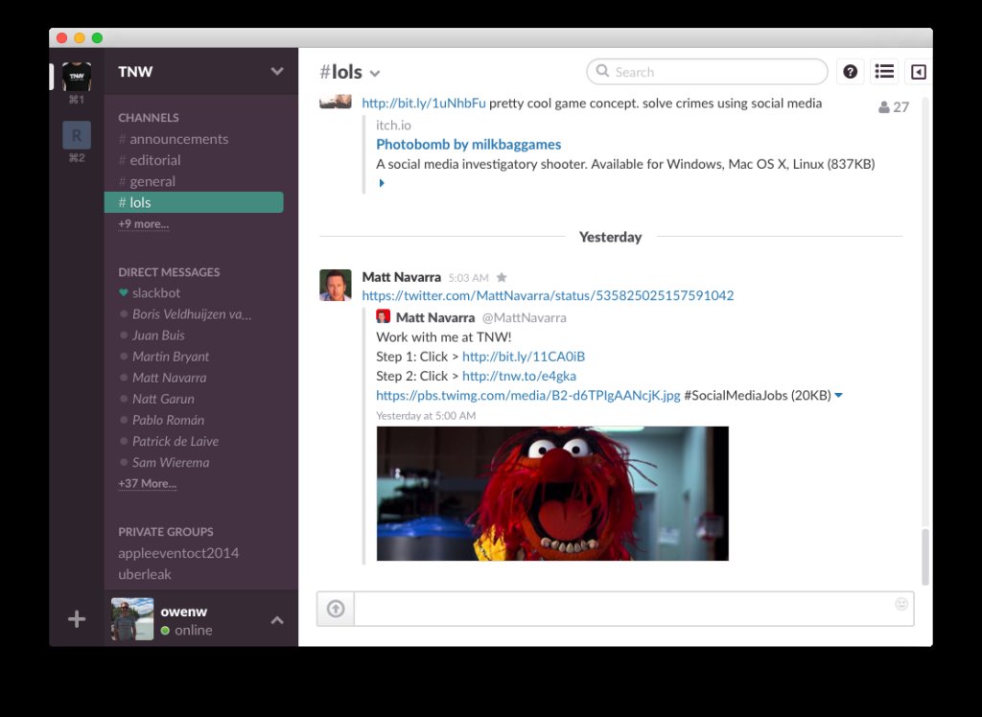Click the message pane scrollbar
Image resolution: width=982 pixels, height=717 pixels.
[925, 556]
